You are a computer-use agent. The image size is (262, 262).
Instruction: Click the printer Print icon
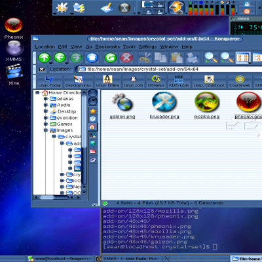coord(193,58)
